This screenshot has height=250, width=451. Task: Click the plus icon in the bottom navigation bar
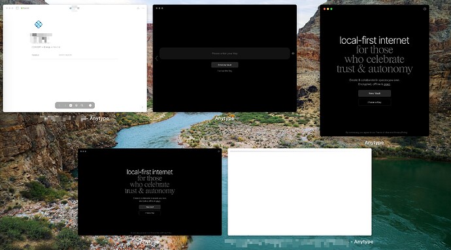pos(71,106)
